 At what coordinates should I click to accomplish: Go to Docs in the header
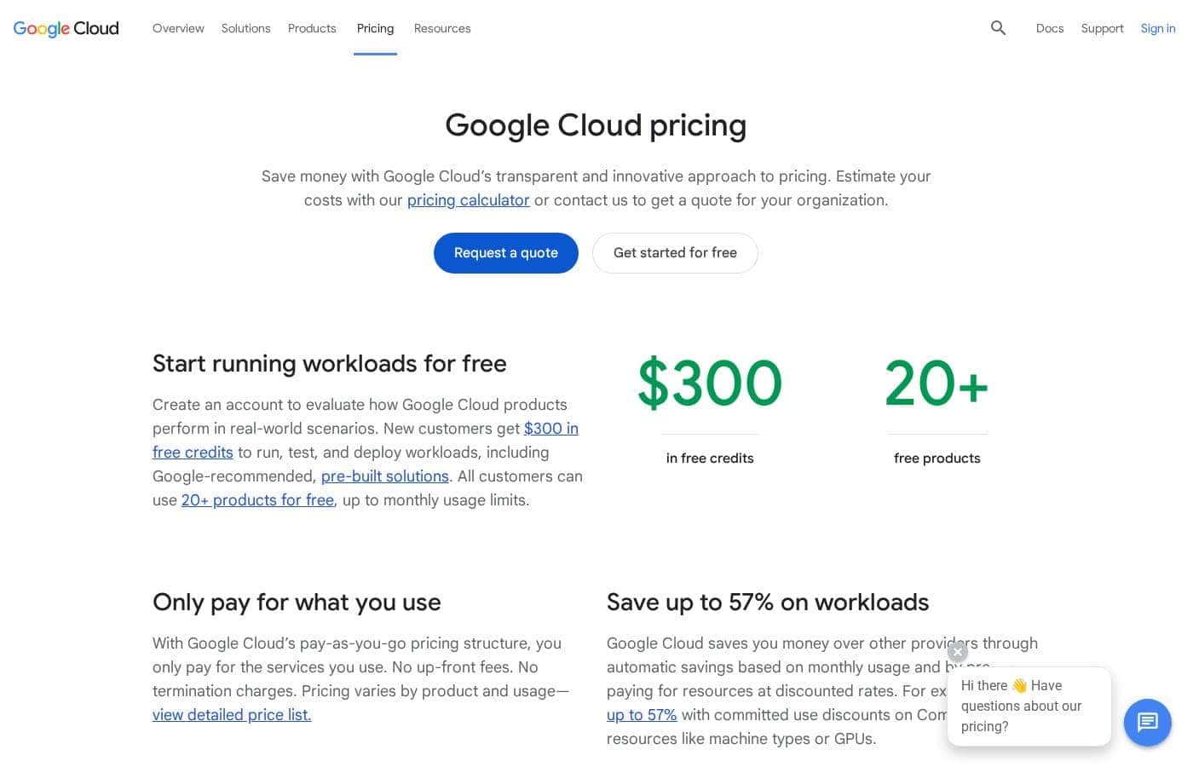[x=1050, y=28]
